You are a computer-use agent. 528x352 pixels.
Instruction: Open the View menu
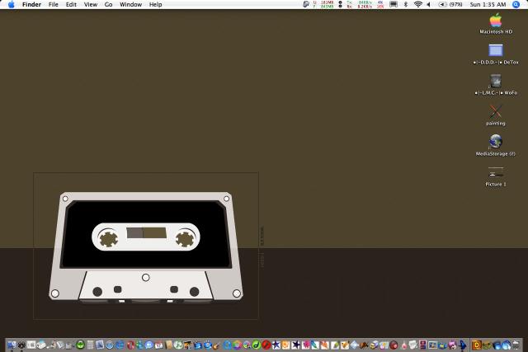coord(91,4)
